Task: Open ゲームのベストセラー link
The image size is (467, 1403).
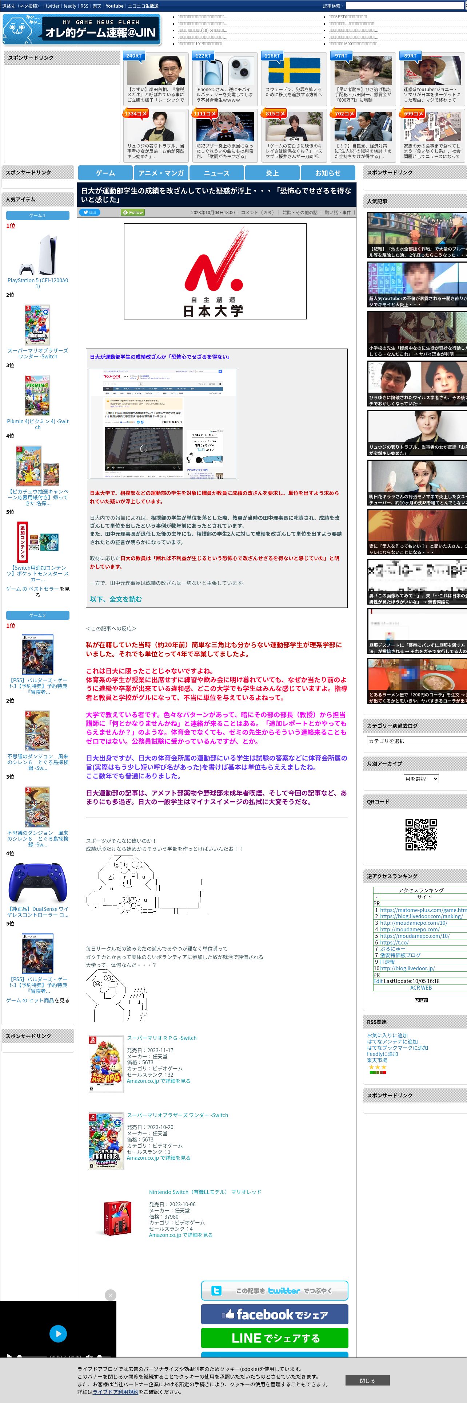Action: tap(32, 589)
